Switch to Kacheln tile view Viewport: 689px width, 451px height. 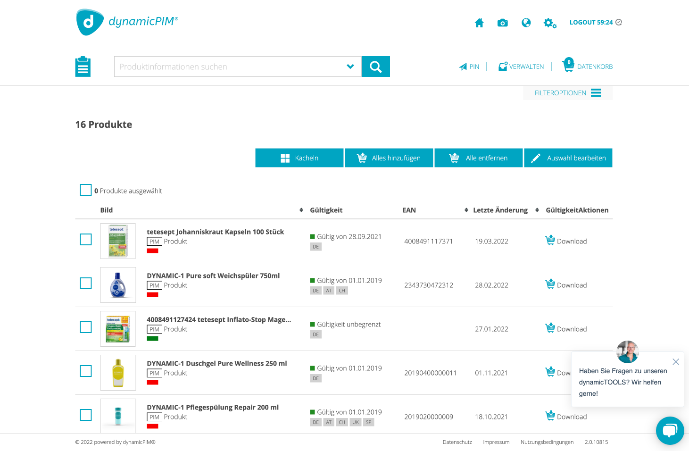tap(299, 158)
